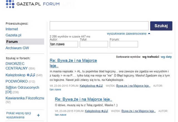Filter by DWORZEC CENTRALNY forum
The image size is (178, 122).
click(x=17, y=66)
